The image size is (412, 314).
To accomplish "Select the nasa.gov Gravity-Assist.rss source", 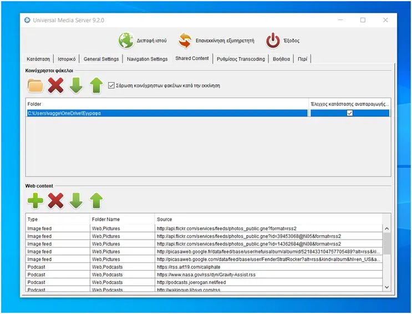I will click(268, 274).
